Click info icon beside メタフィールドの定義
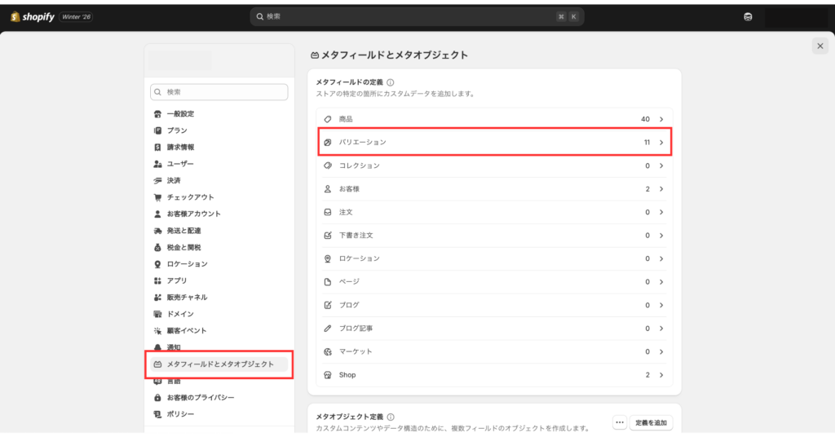The image size is (835, 437). point(391,82)
